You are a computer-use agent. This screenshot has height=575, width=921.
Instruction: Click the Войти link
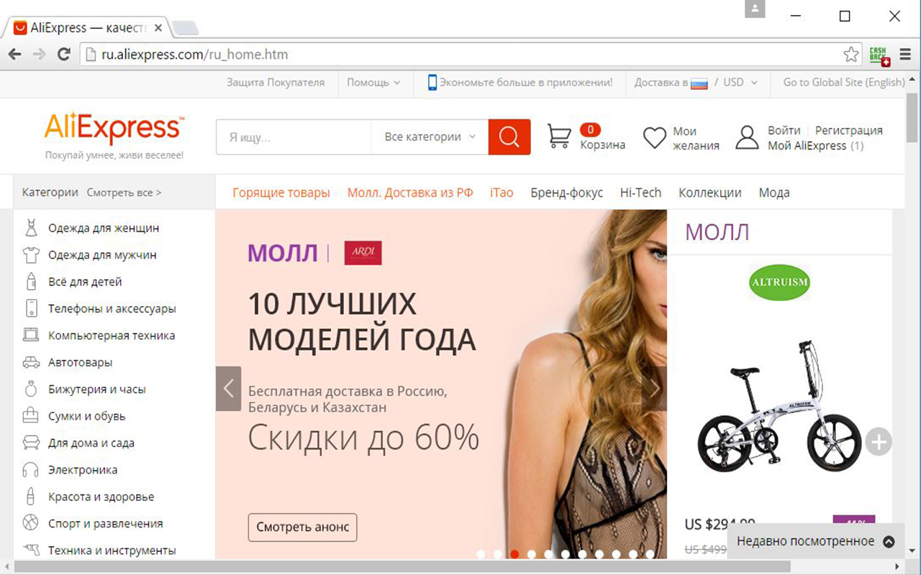tap(784, 130)
